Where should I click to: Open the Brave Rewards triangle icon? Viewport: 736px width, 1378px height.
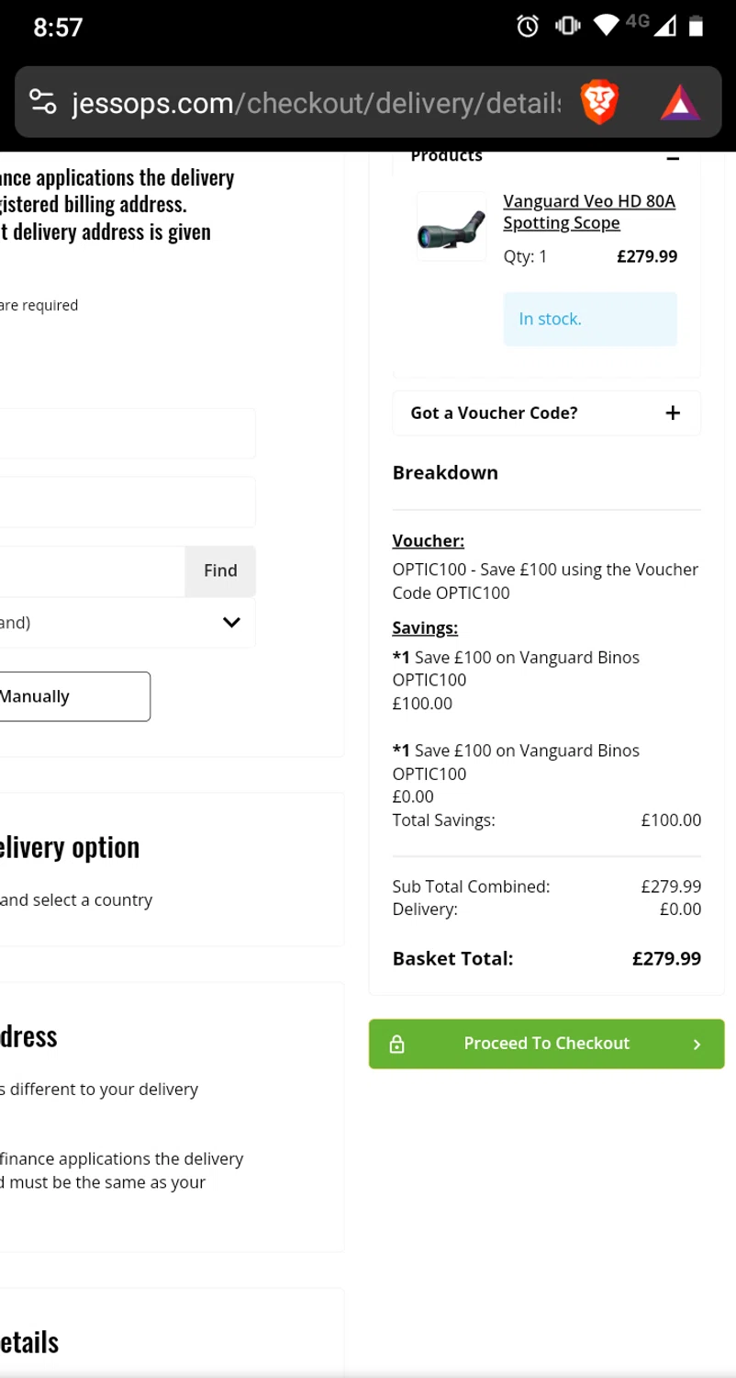680,103
